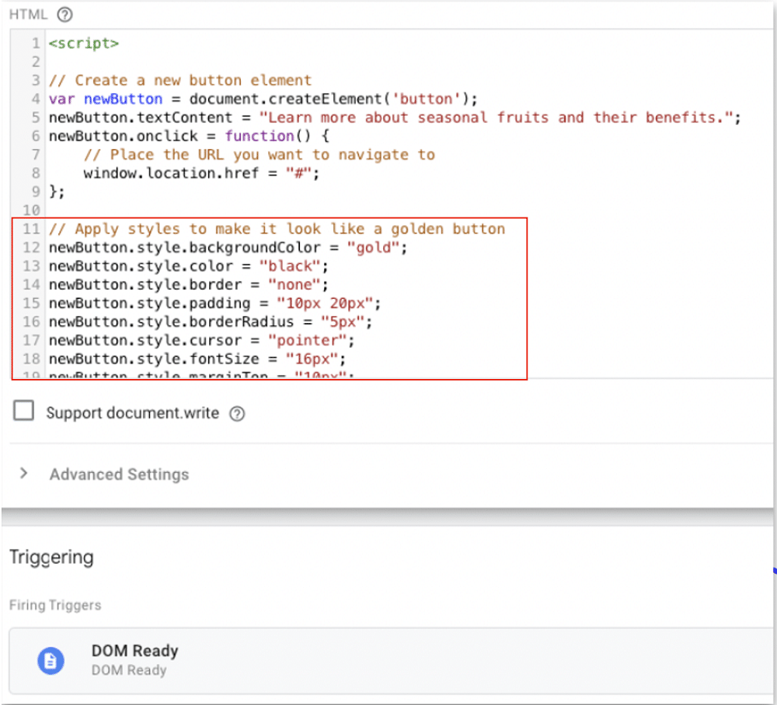The image size is (777, 705).
Task: Open help for Support document.write
Action: click(237, 413)
